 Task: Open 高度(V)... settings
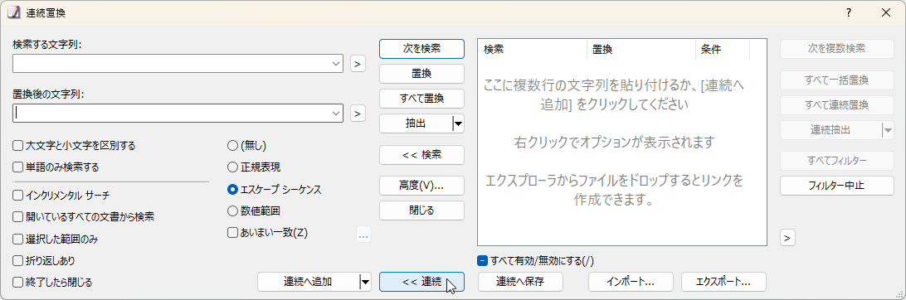(421, 185)
